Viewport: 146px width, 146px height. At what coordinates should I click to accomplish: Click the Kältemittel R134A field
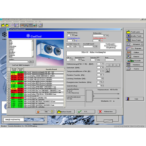tap(101, 36)
